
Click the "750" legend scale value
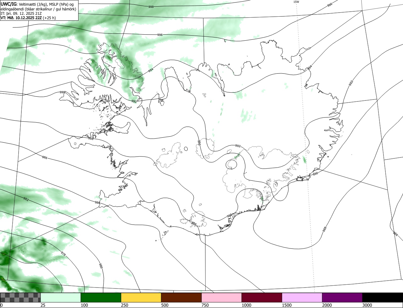click(x=205, y=305)
